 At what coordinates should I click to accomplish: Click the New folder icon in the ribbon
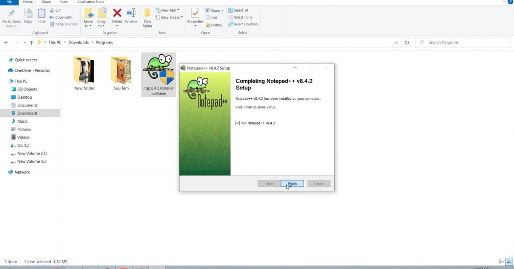pyautogui.click(x=147, y=13)
